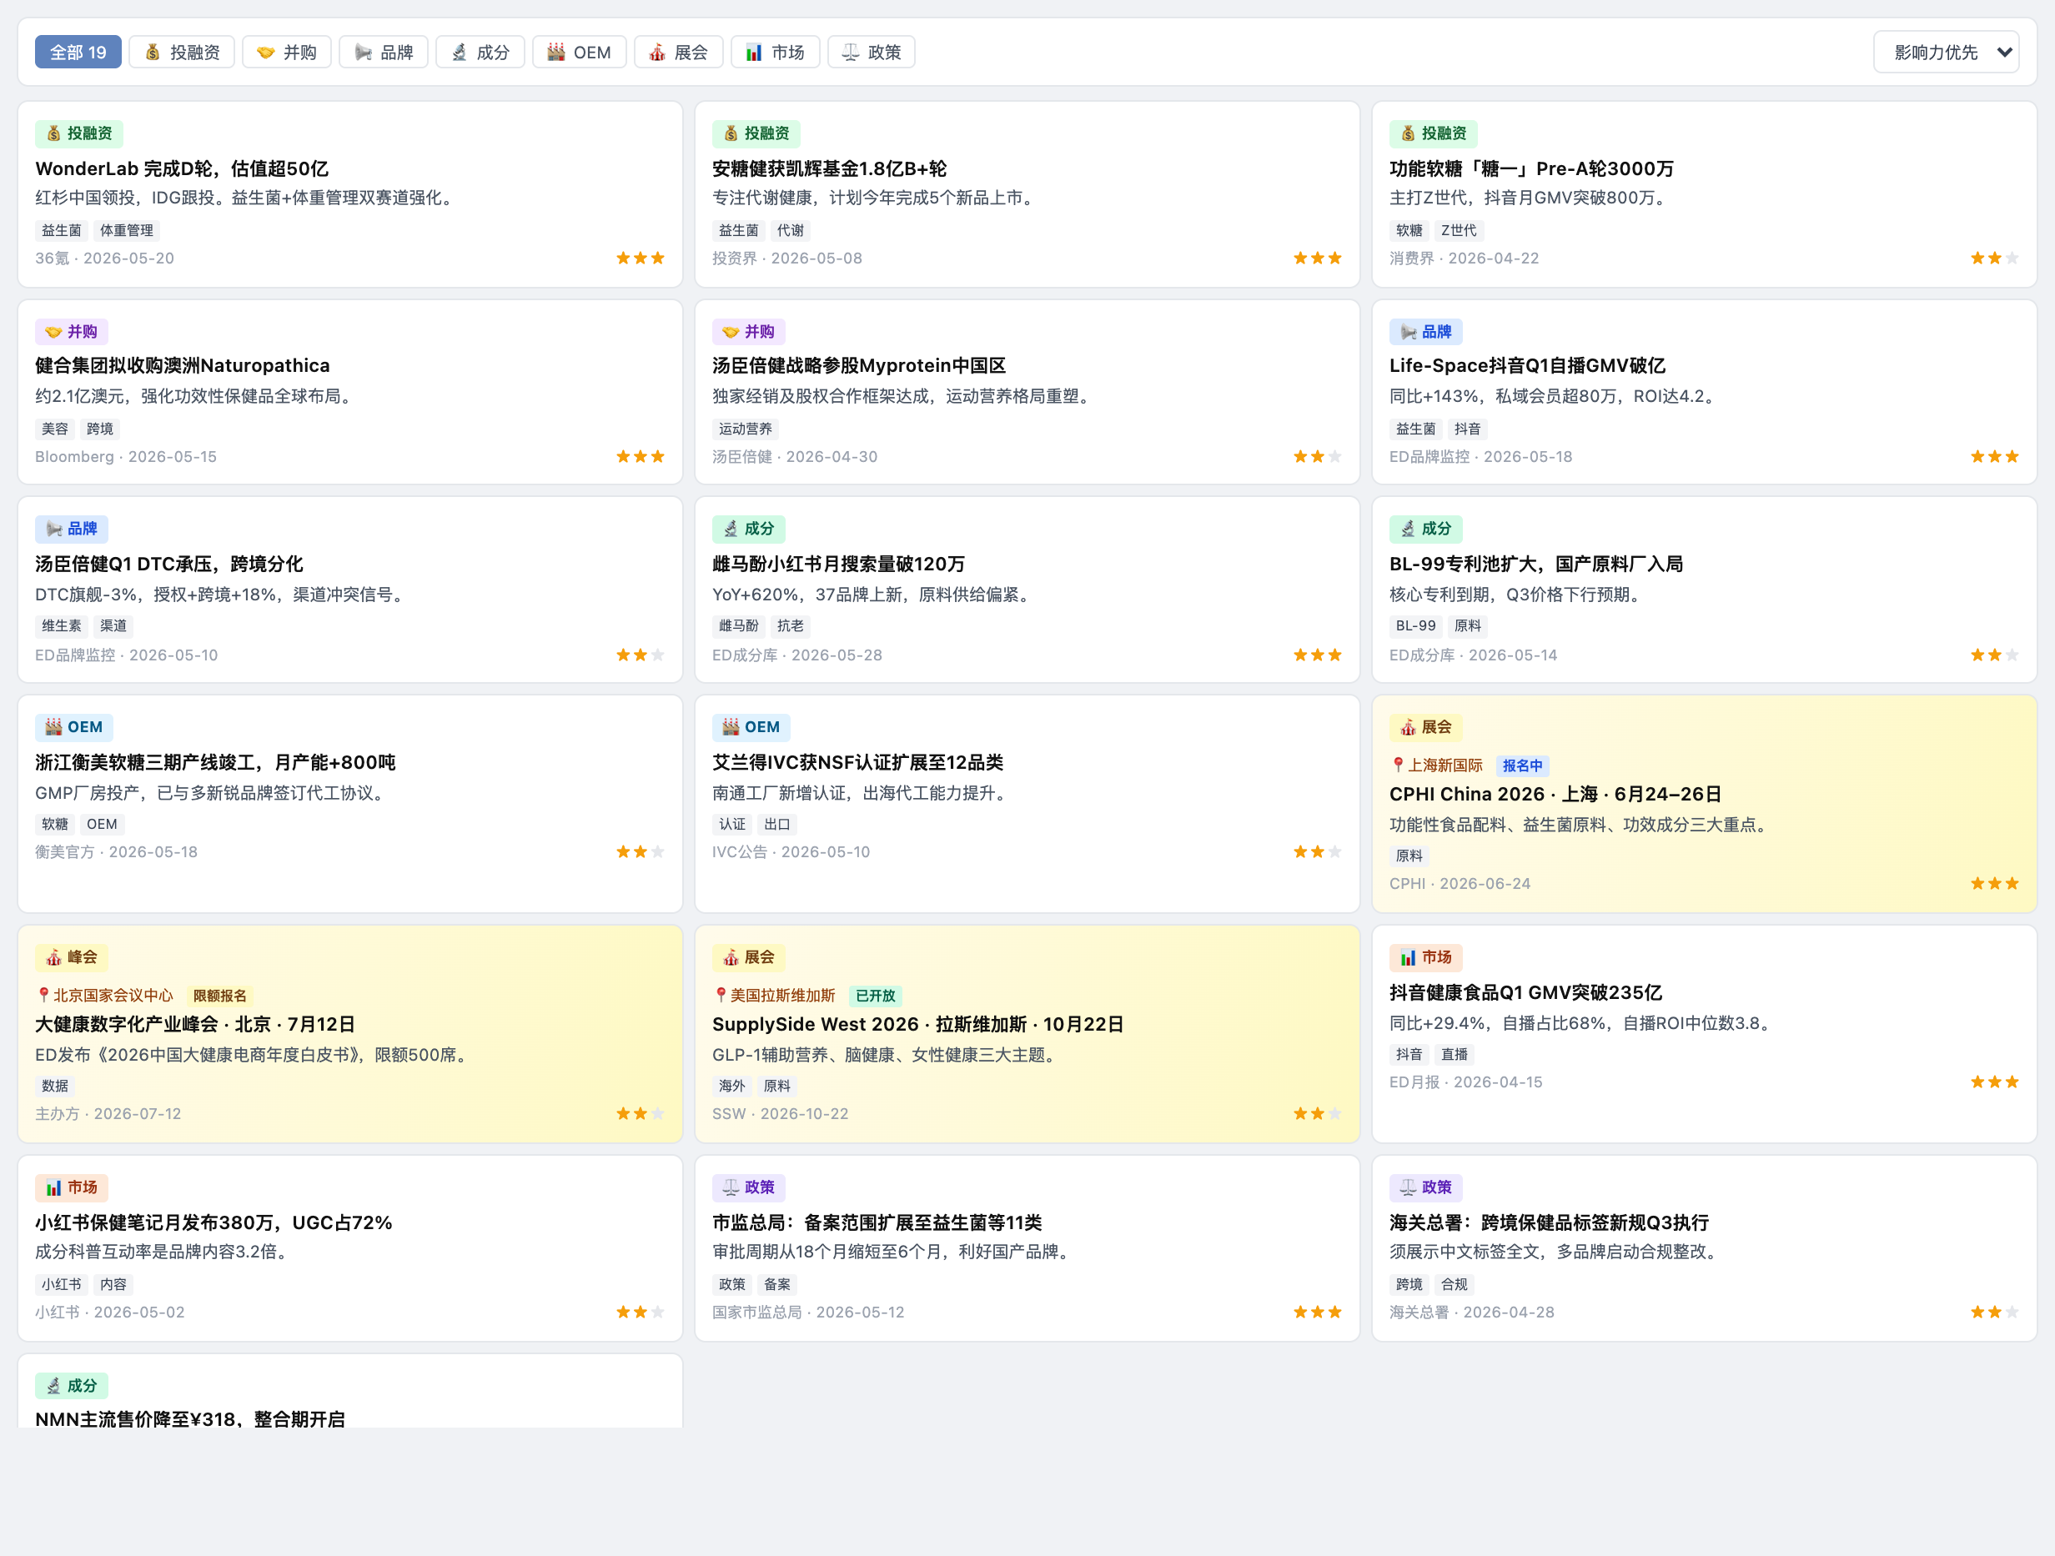
Task: Click the microscope icon on 雌马酚 card
Action: click(731, 529)
